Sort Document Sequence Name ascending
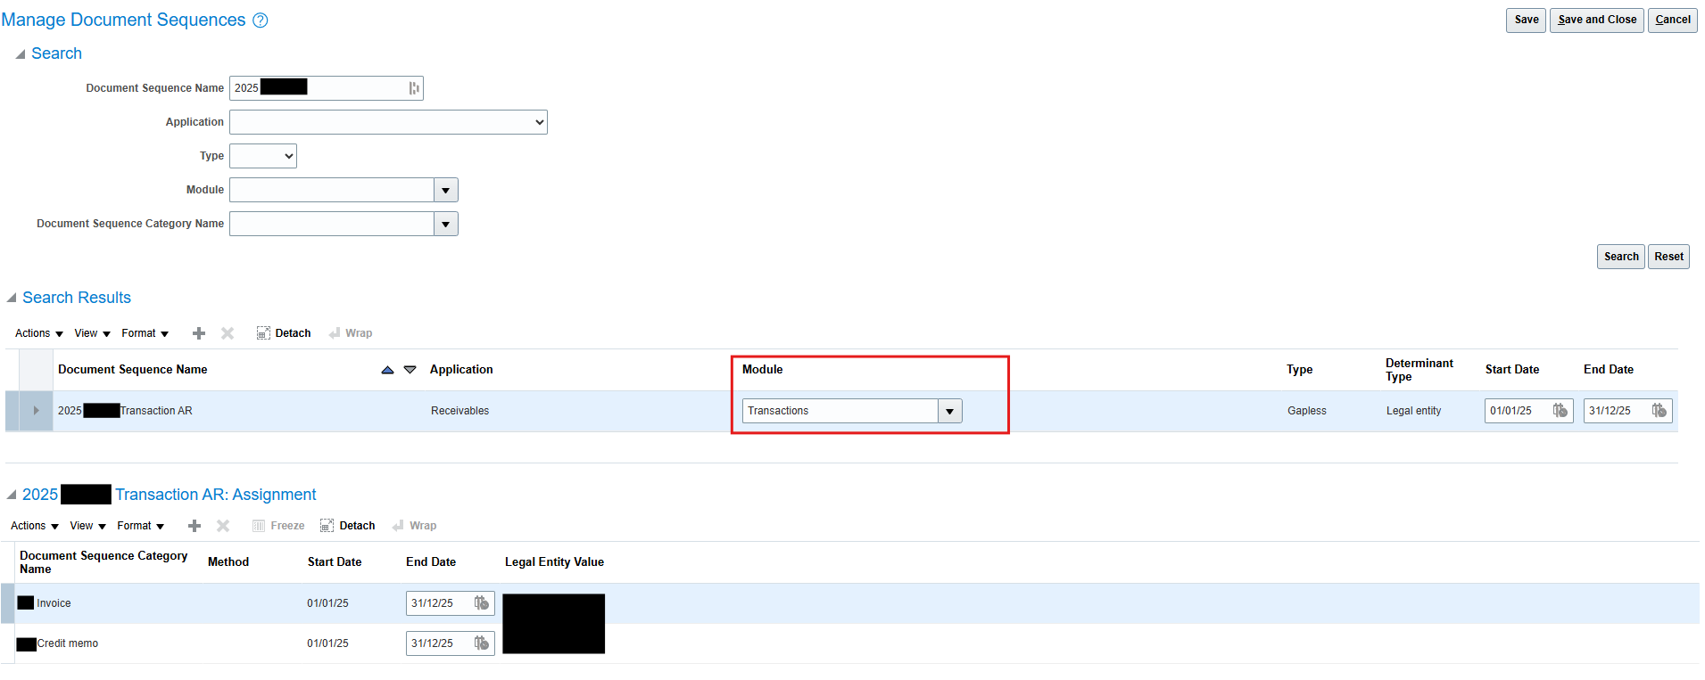Screen dimensions: 1705x680 [387, 370]
